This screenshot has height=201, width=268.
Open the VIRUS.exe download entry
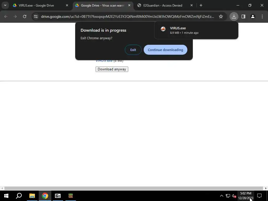point(196,30)
